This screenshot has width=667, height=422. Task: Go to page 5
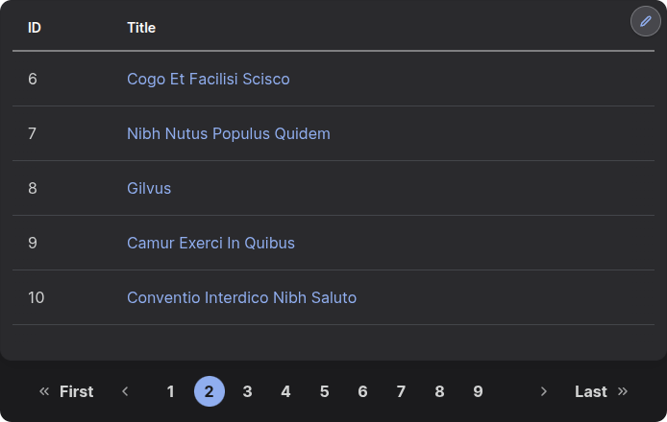click(325, 391)
